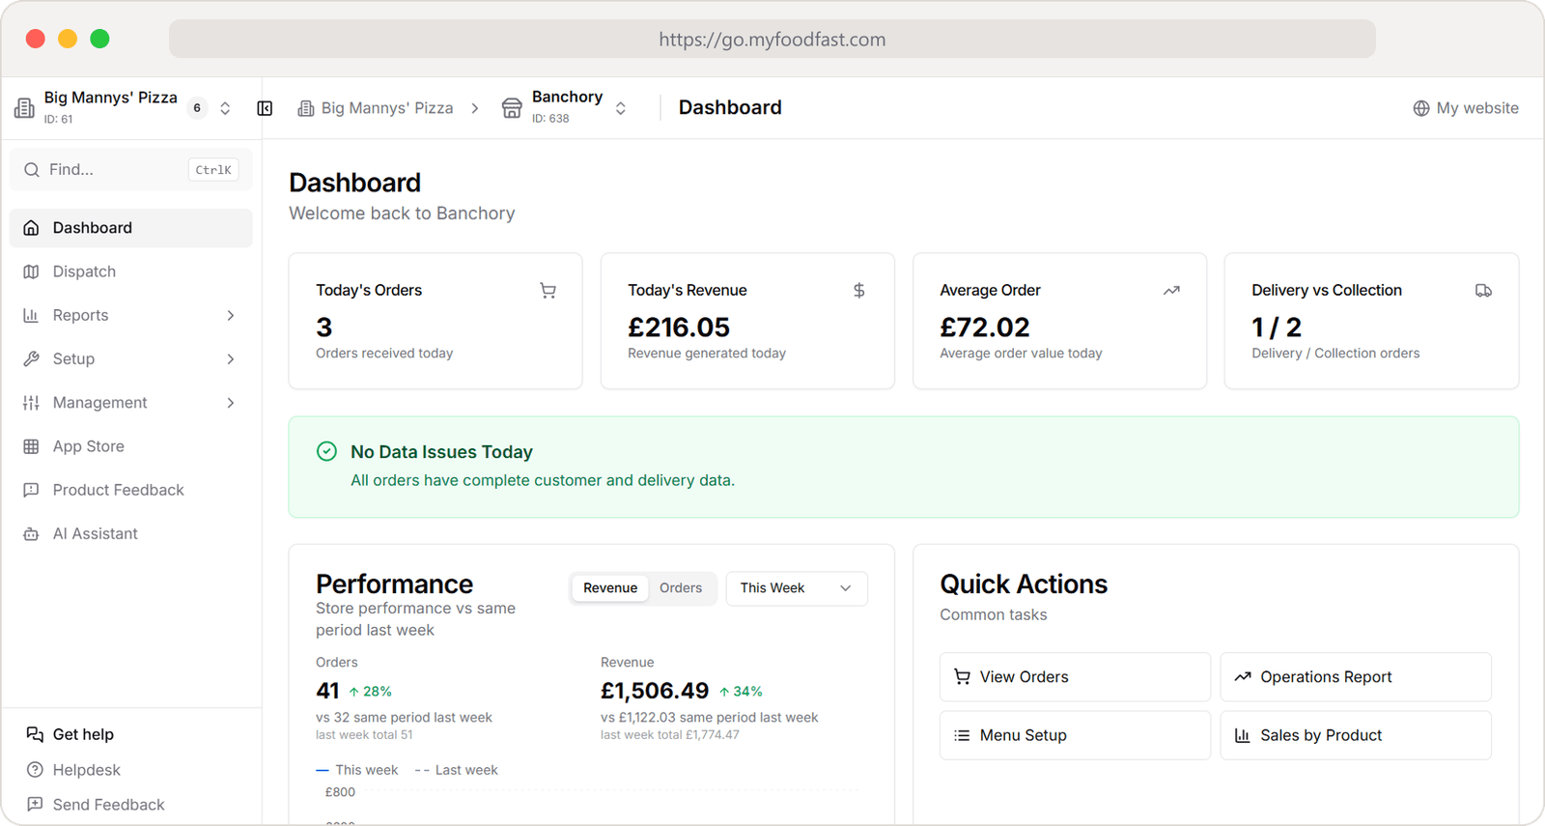Open Dispatch in the sidebar

(x=131, y=271)
